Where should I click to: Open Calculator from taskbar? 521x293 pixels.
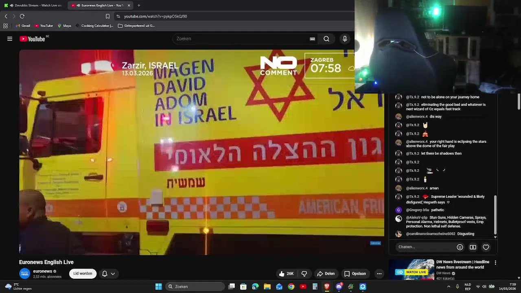click(315, 286)
